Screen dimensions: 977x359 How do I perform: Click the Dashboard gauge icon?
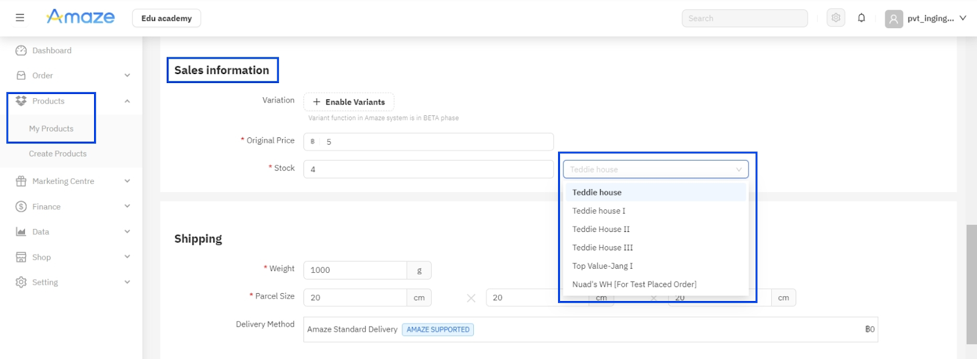point(21,51)
